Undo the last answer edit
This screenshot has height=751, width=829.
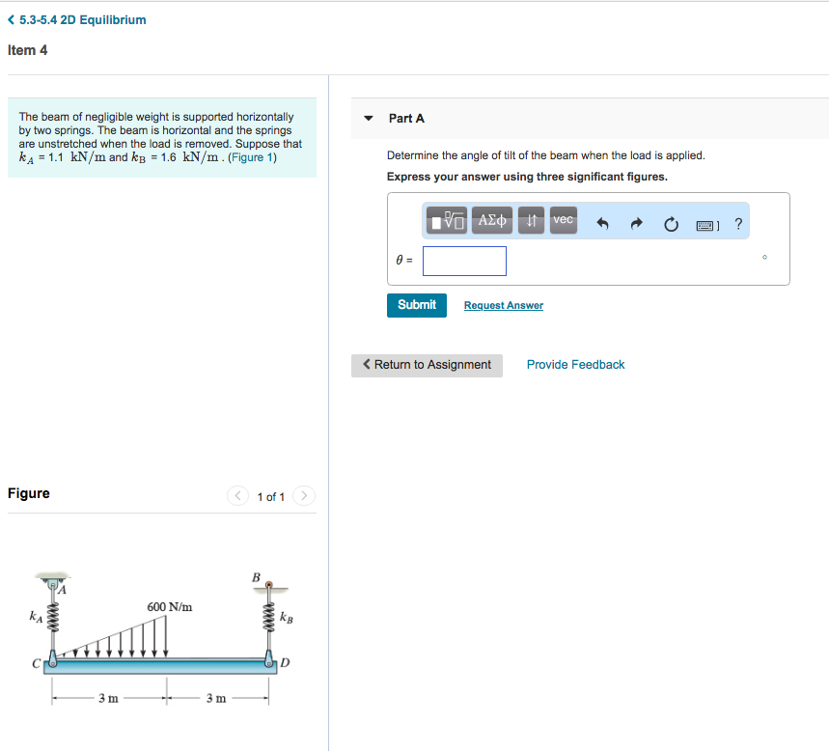602,222
